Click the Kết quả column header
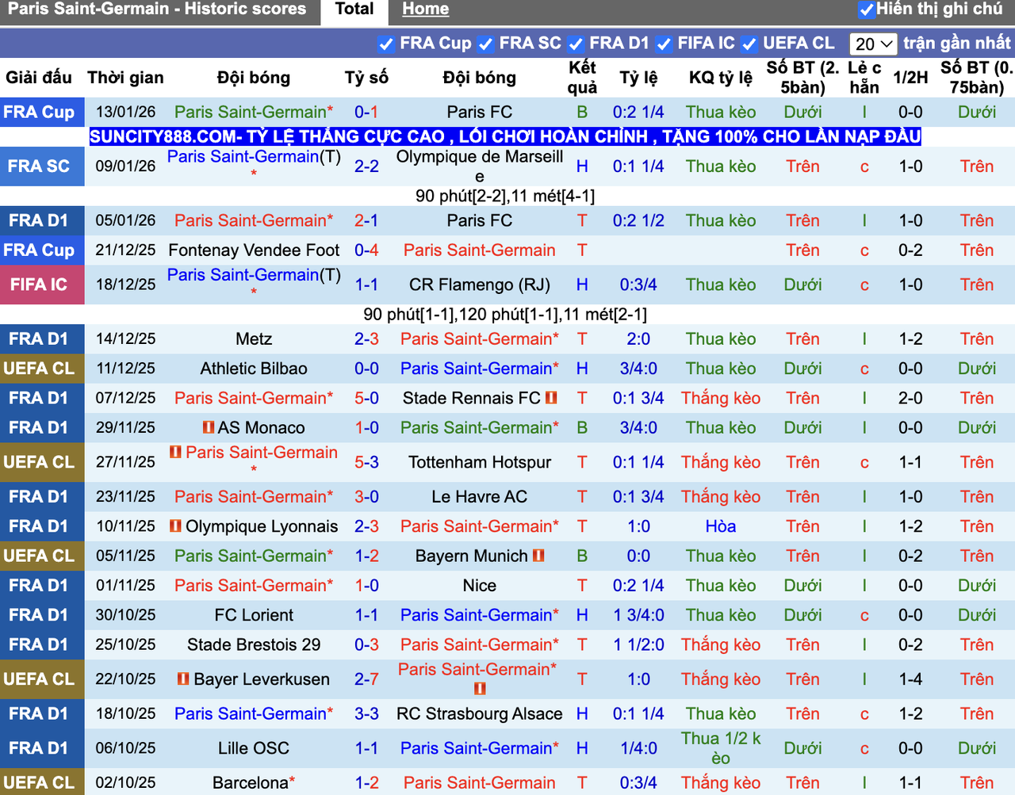1015x795 pixels. (582, 78)
